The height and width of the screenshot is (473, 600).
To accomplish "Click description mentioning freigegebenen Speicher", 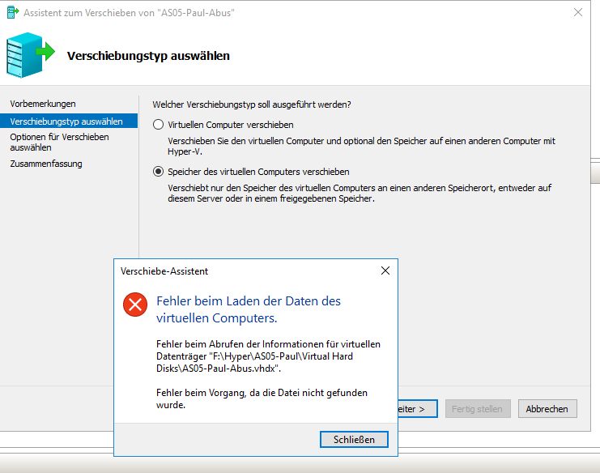I will click(x=360, y=194).
